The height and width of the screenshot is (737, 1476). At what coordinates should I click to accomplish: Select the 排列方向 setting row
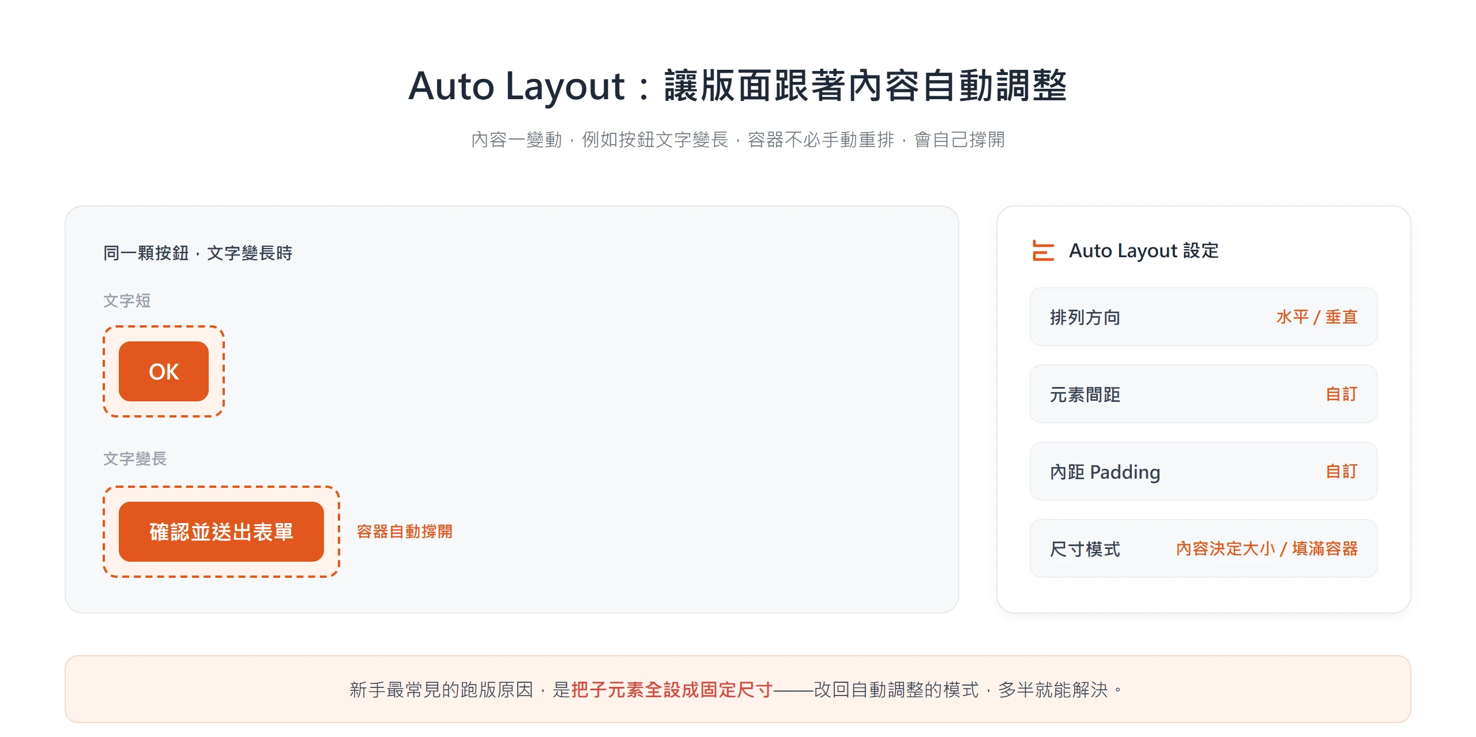1203,317
